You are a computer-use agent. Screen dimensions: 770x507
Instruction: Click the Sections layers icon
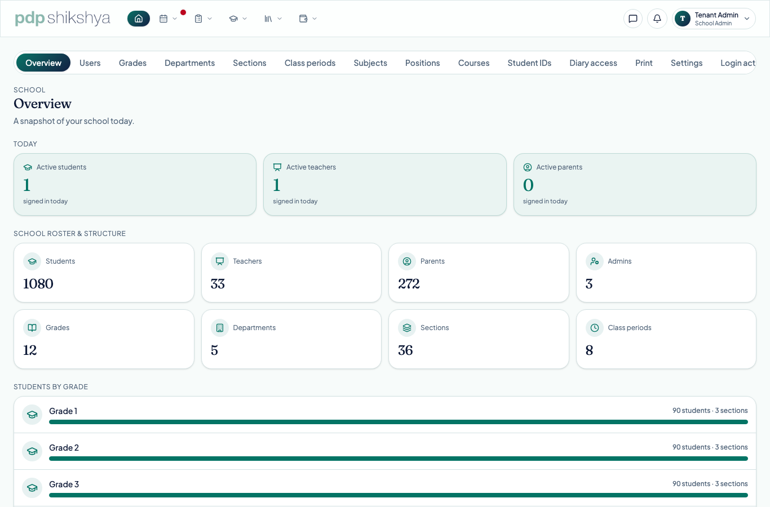click(x=407, y=328)
